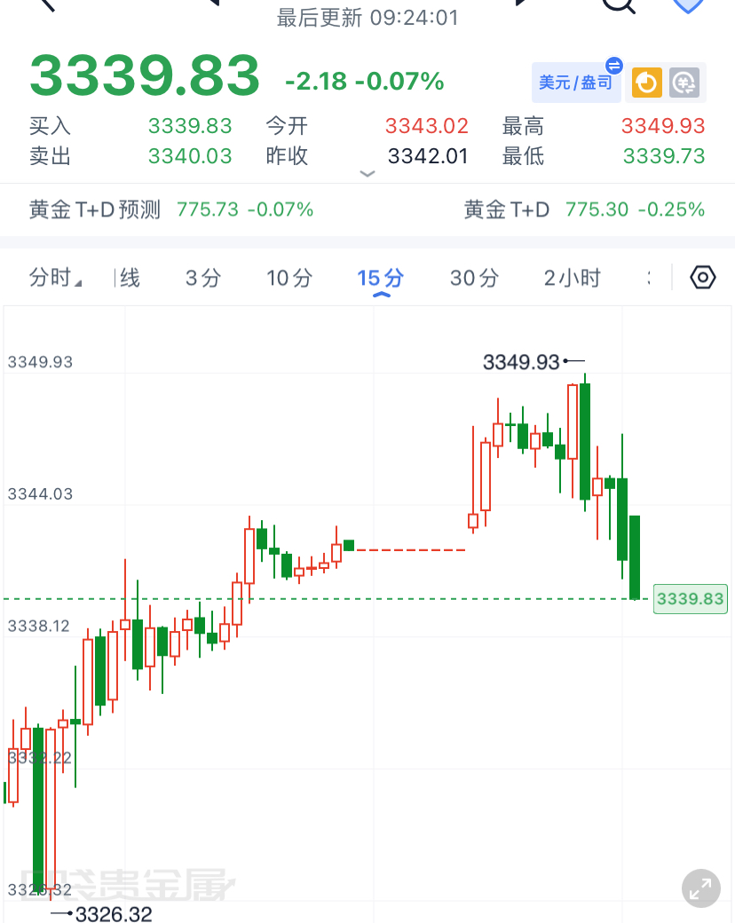Select the 2小时 chart interval

(x=572, y=278)
